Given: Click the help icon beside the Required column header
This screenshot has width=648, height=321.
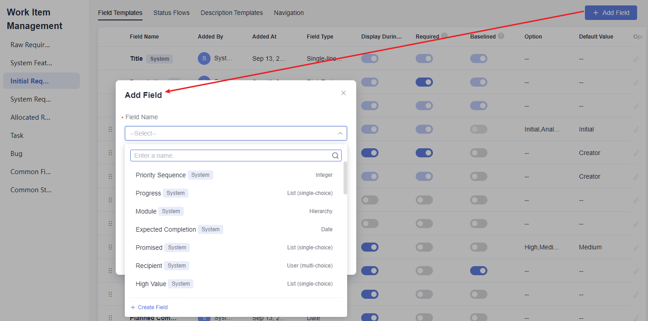Looking at the screenshot, I should tap(445, 36).
